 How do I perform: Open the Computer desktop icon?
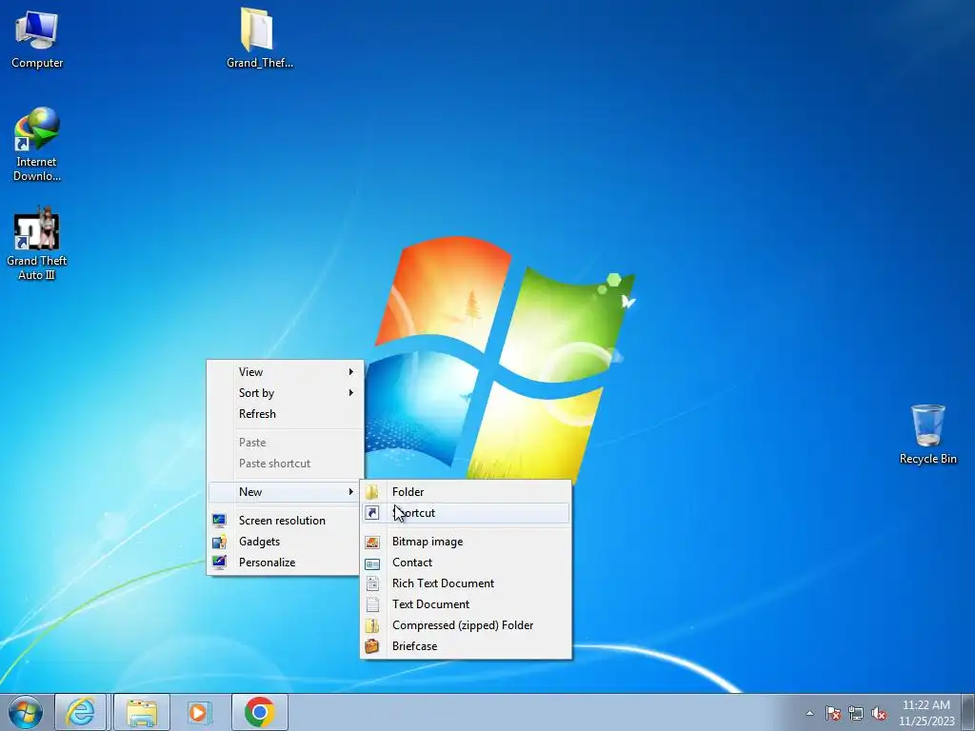pyautogui.click(x=37, y=38)
